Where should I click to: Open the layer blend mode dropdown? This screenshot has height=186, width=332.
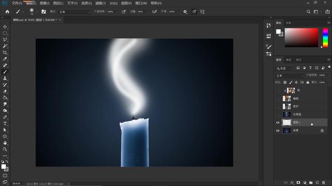click(289, 75)
